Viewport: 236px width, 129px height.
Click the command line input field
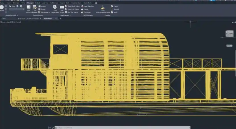[x=122, y=128]
